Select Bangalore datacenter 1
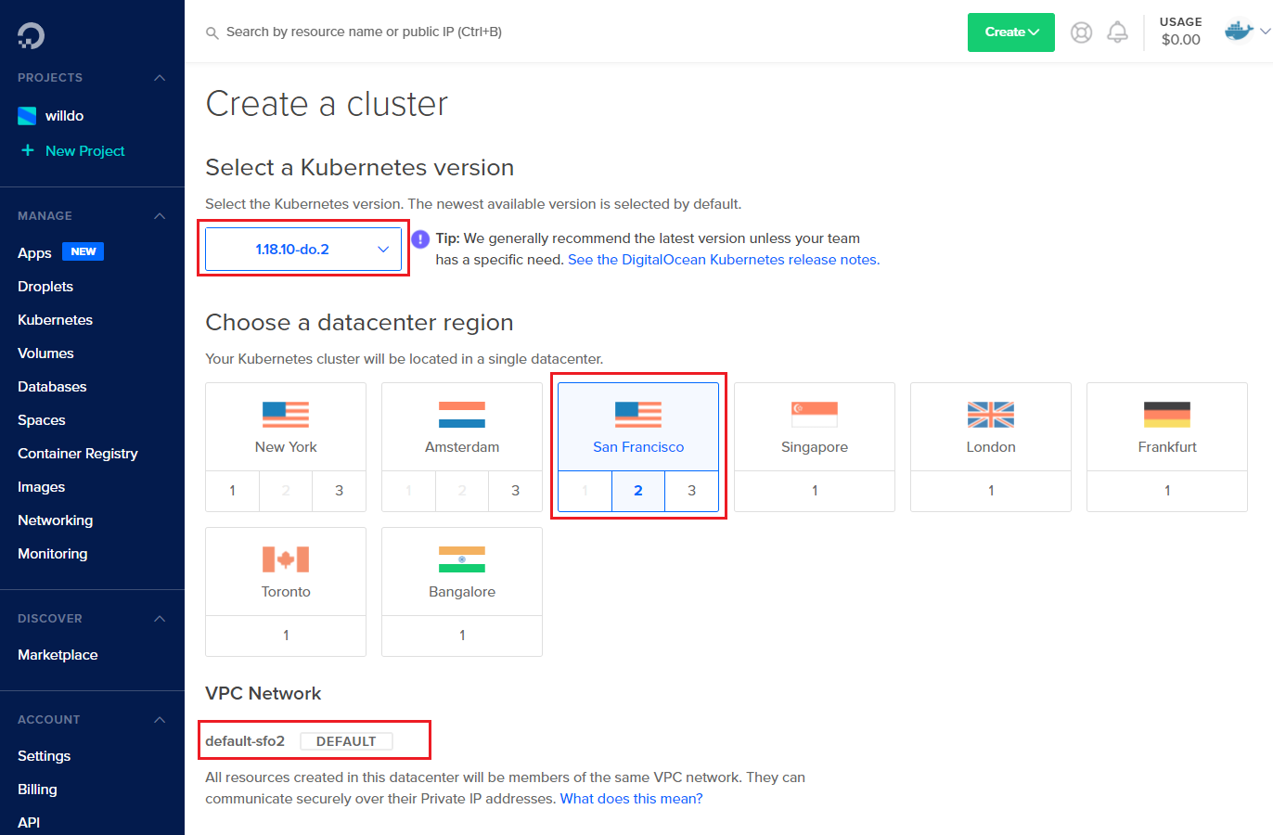The image size is (1273, 835). pos(462,636)
